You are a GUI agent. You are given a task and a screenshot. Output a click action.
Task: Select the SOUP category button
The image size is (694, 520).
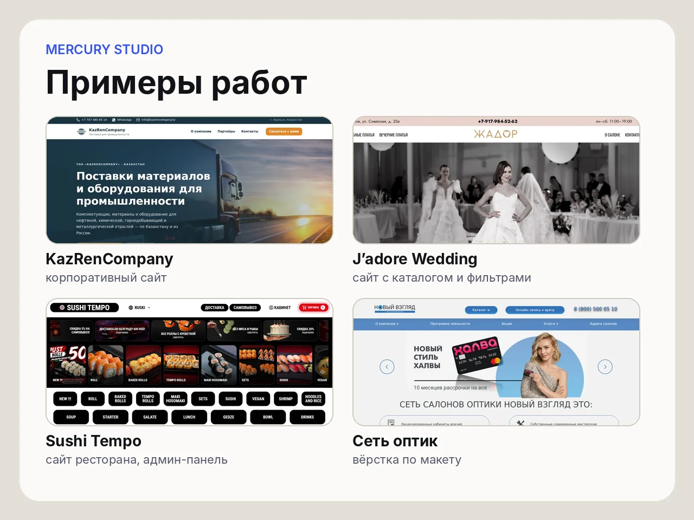click(71, 417)
